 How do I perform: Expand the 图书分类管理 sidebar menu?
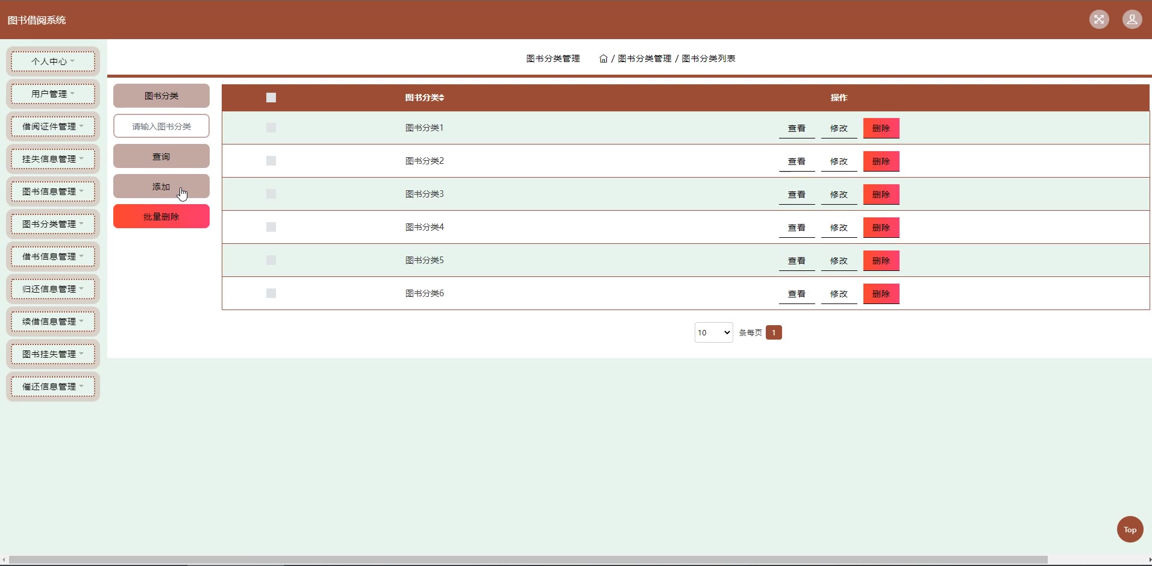53,224
